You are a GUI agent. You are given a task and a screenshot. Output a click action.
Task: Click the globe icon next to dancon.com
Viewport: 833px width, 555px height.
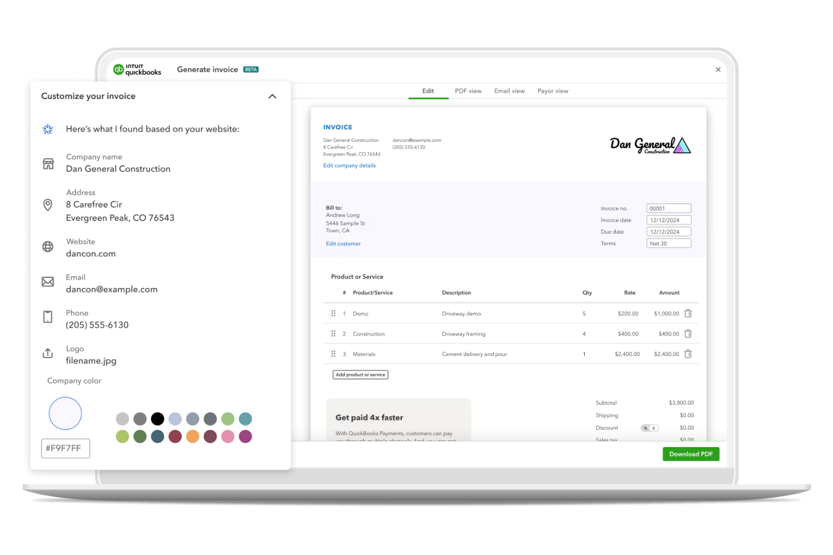tap(48, 247)
